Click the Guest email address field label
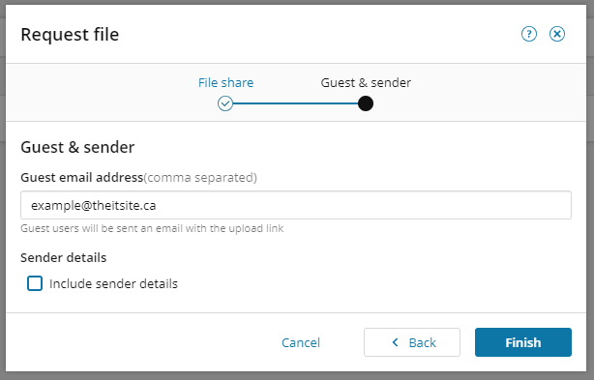Screen dimensions: 594x380 (x=82, y=177)
